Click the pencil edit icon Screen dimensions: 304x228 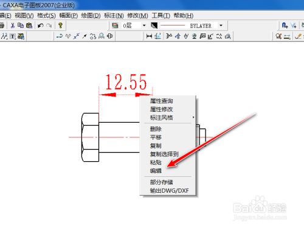[298, 36]
